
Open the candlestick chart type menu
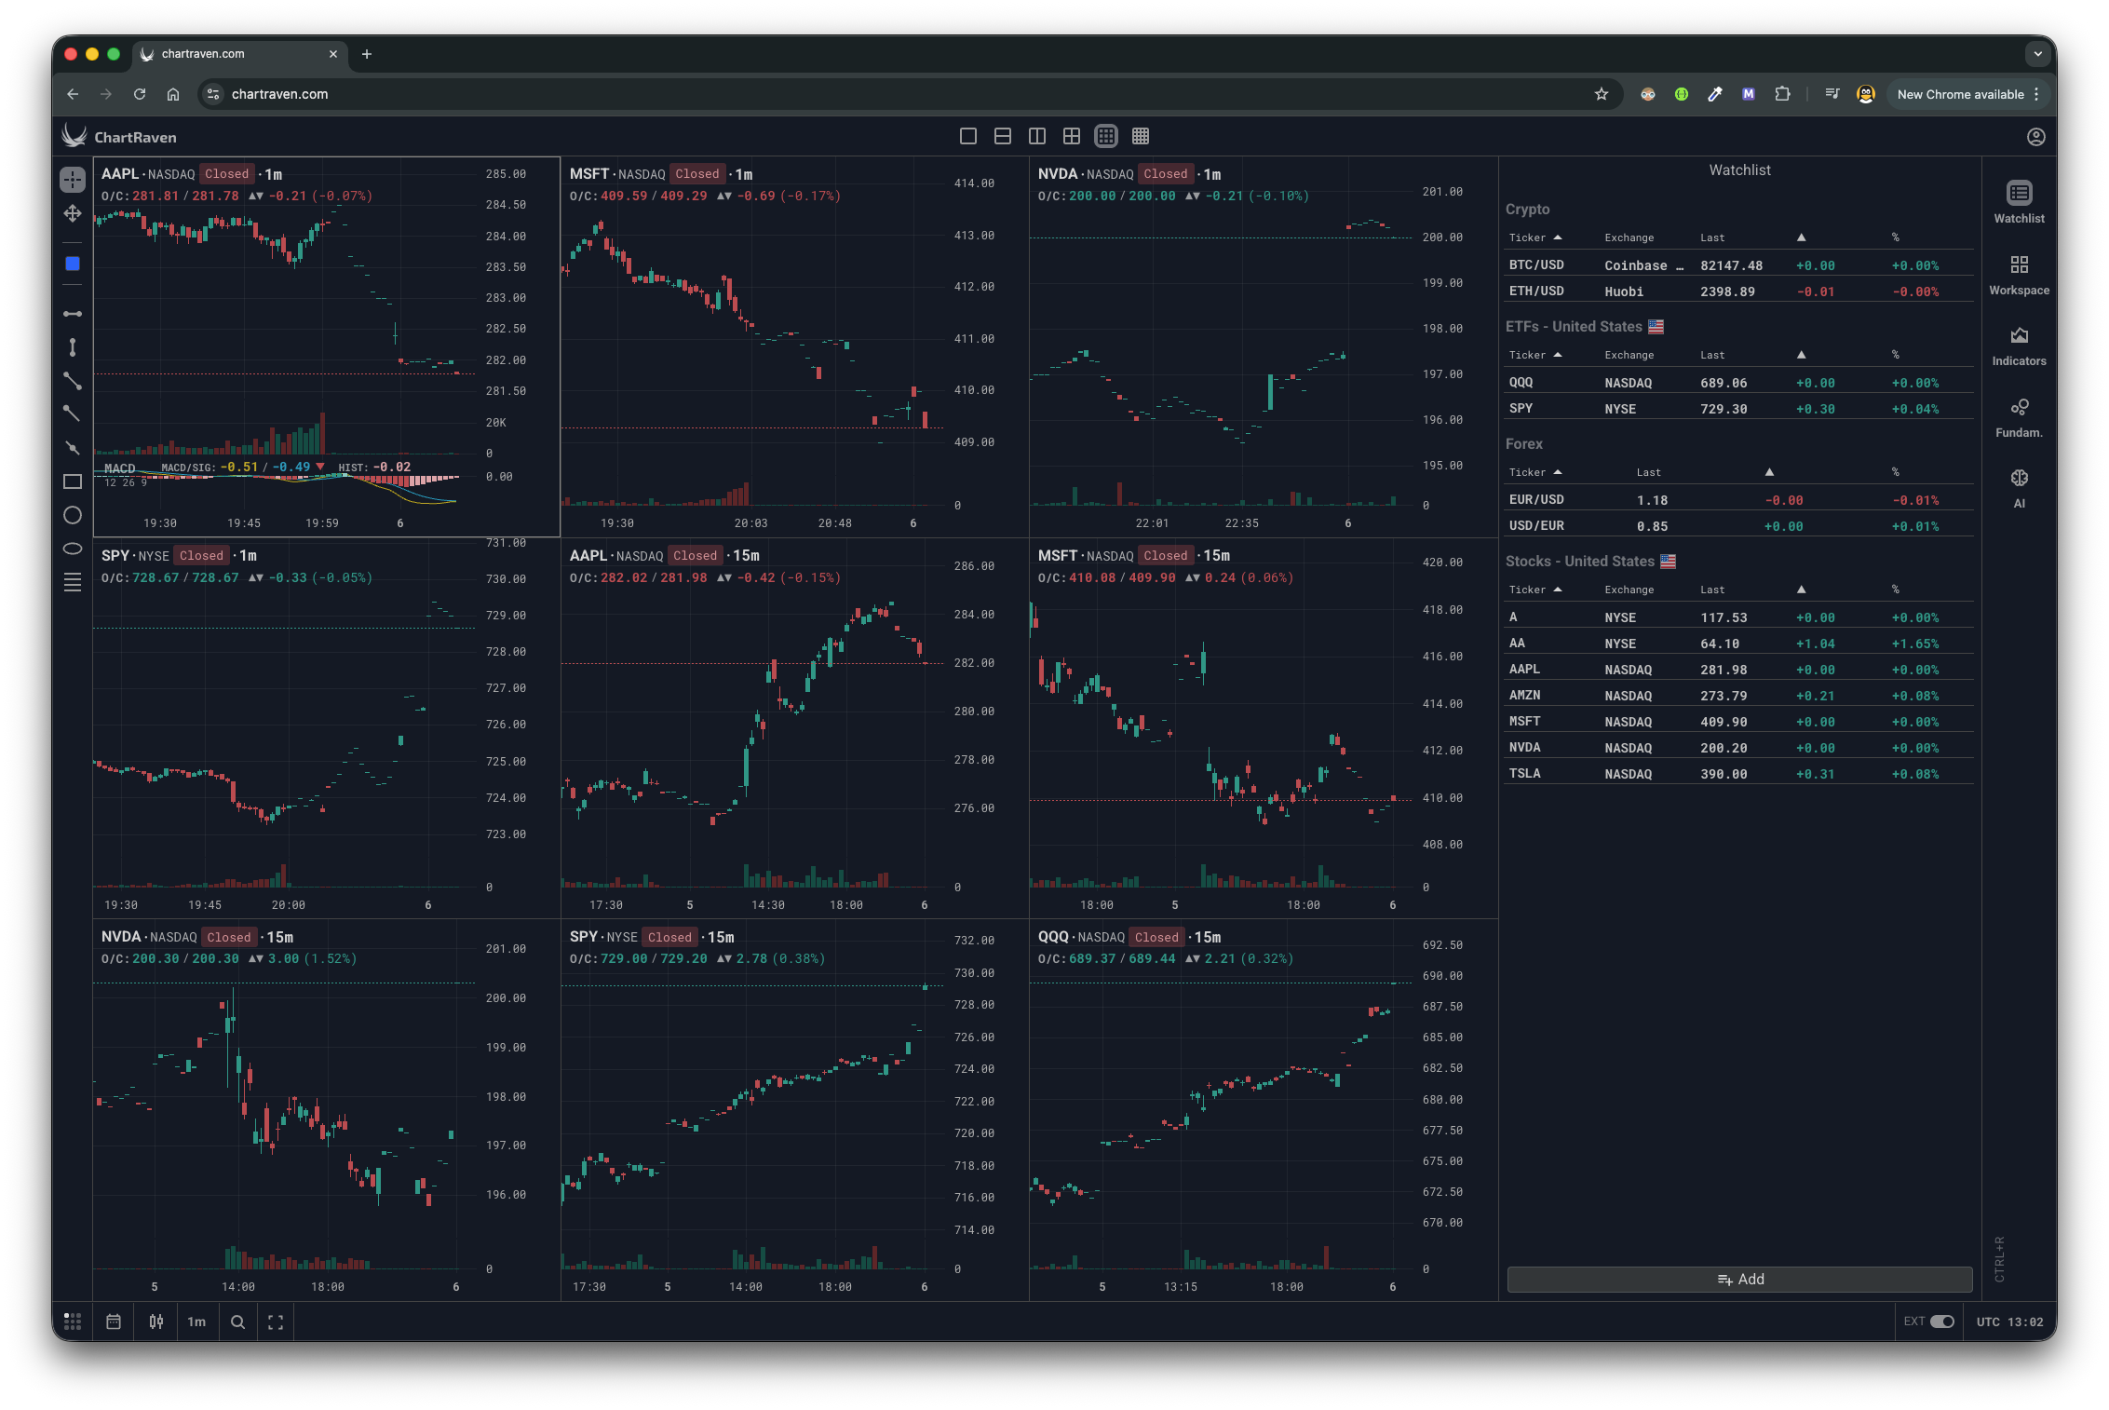pos(156,1322)
